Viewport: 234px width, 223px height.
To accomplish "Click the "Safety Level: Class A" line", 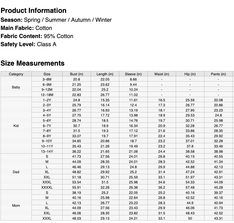I will pos(29,44).
